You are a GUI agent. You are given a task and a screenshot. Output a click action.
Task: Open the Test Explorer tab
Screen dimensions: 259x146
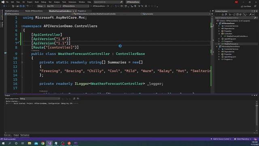pyautogui.click(x=25, y=135)
